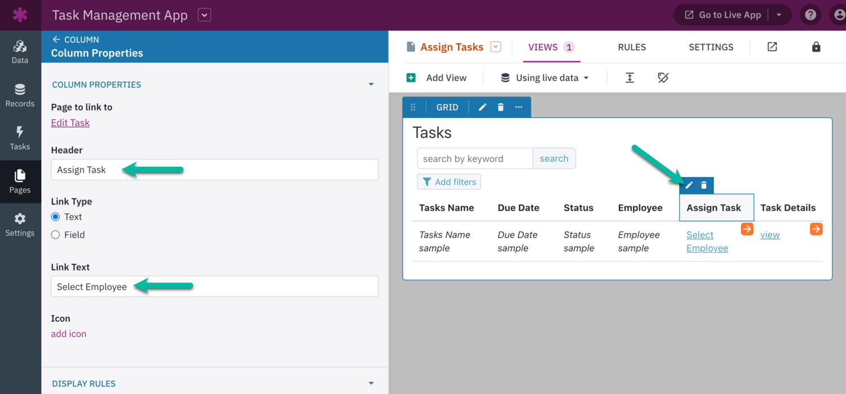Delete the Assign Task column with trash icon
The image size is (846, 394).
[x=704, y=185]
